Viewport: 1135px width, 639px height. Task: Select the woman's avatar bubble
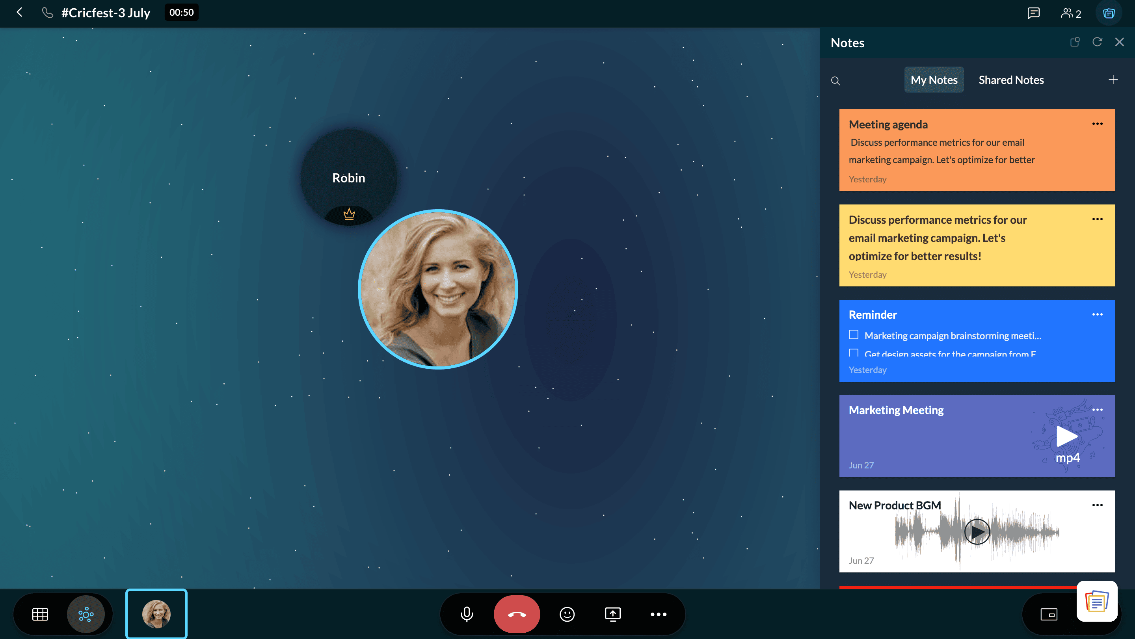pyautogui.click(x=438, y=289)
